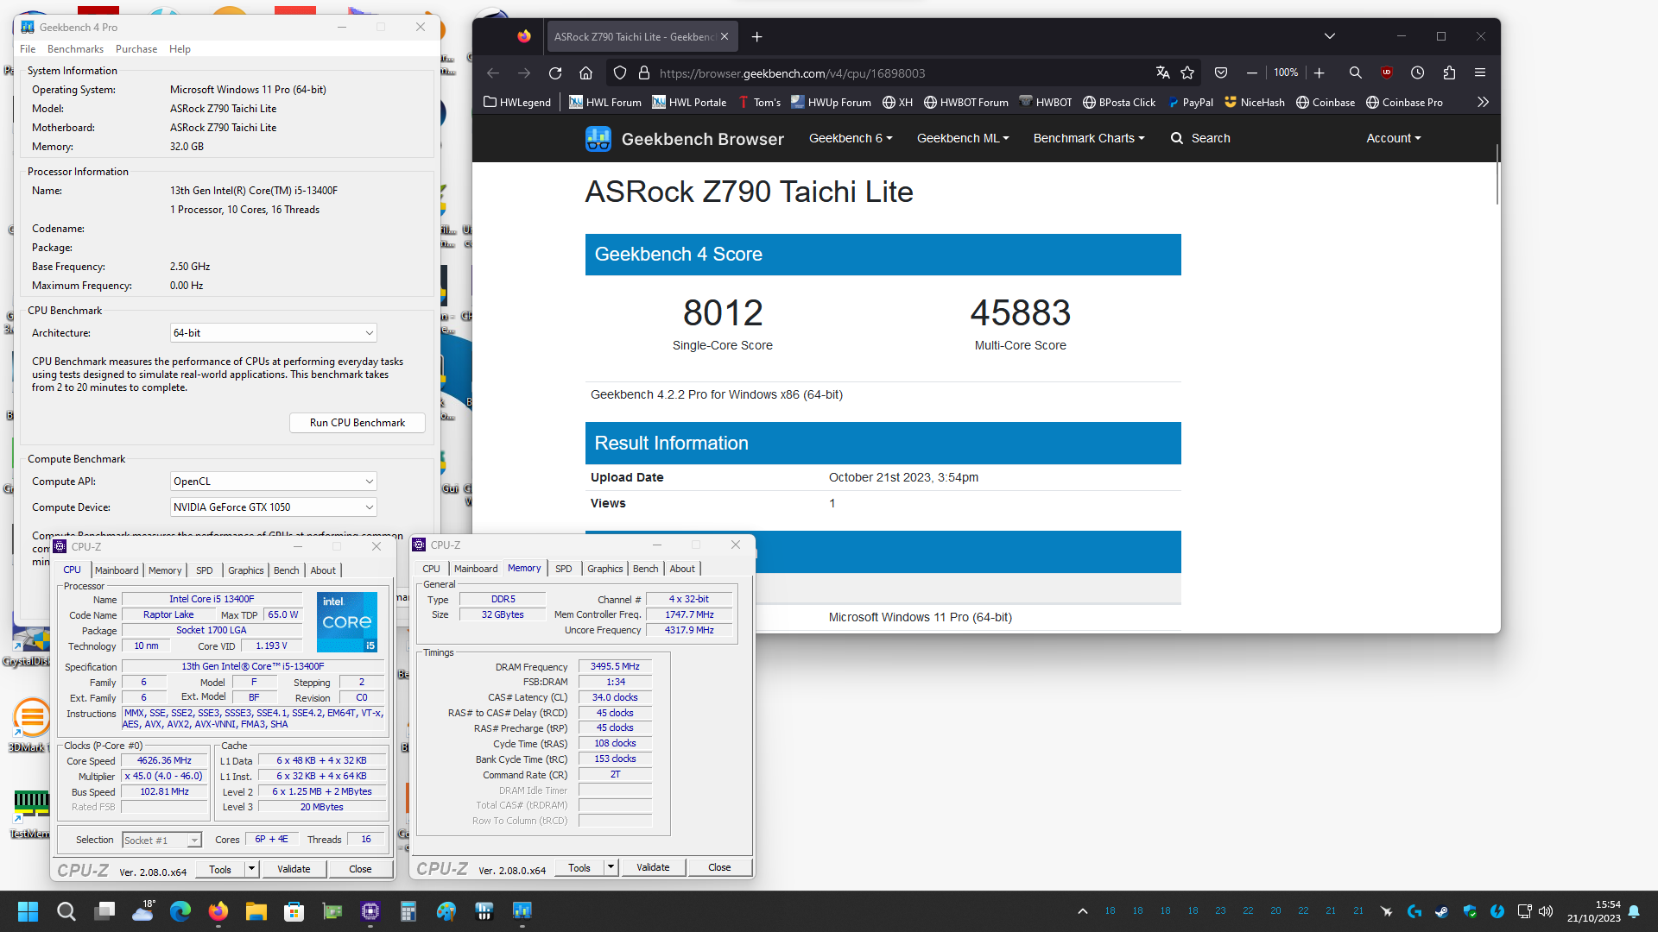Click the Firefox back arrow
The image size is (1658, 932).
click(x=493, y=73)
